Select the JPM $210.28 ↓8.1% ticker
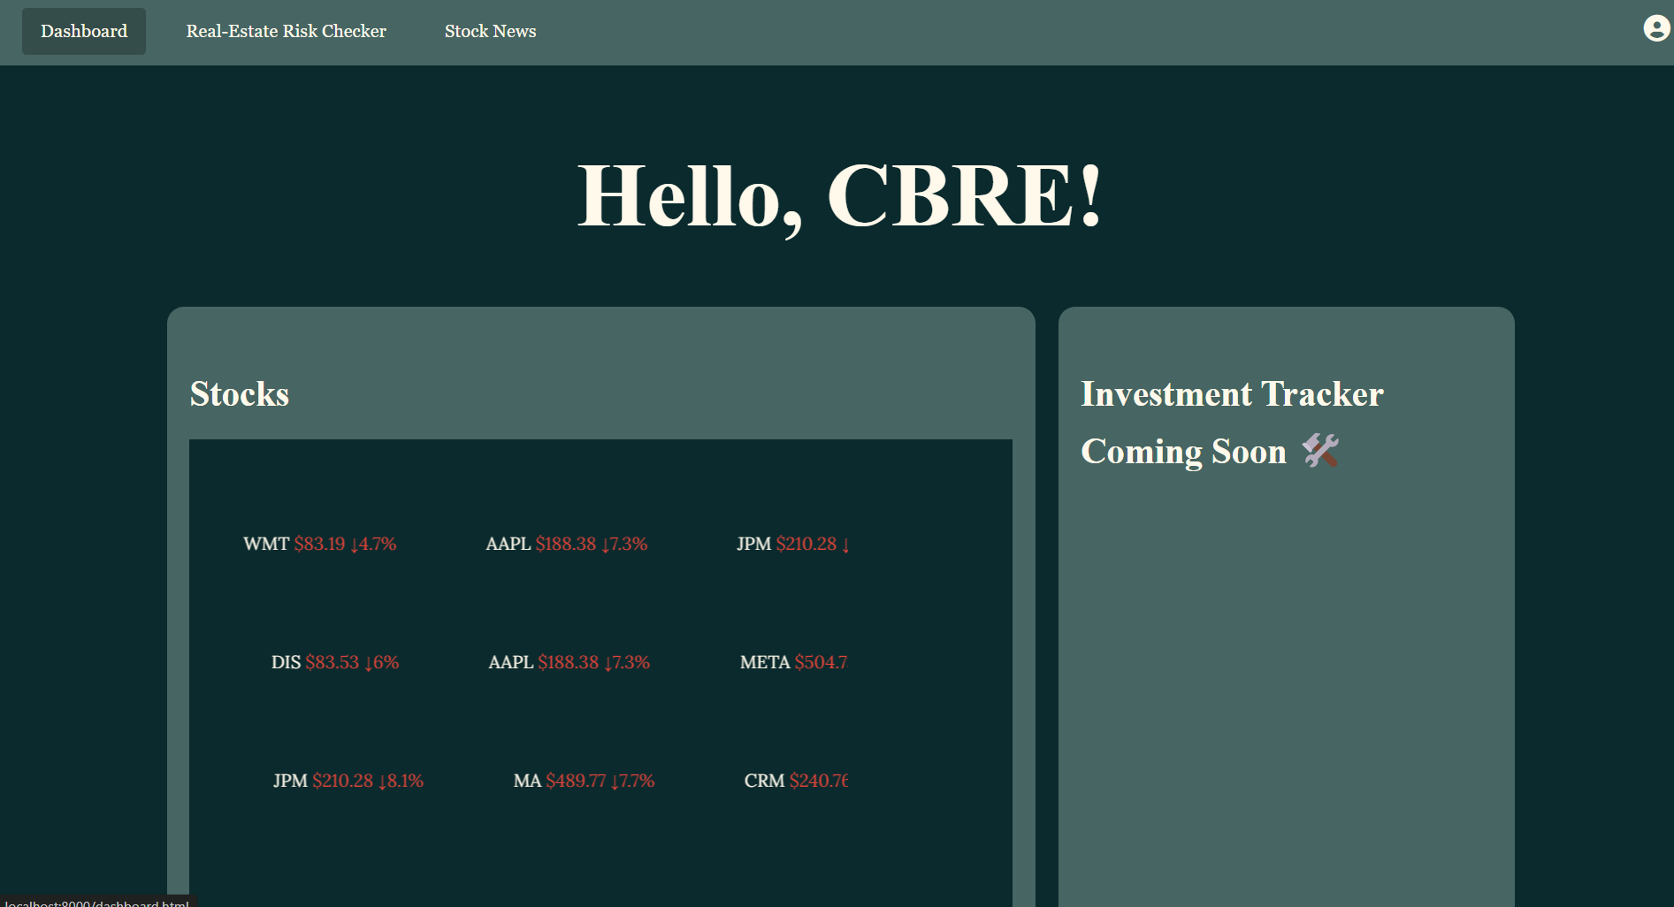Image resolution: width=1674 pixels, height=907 pixels. click(x=348, y=781)
